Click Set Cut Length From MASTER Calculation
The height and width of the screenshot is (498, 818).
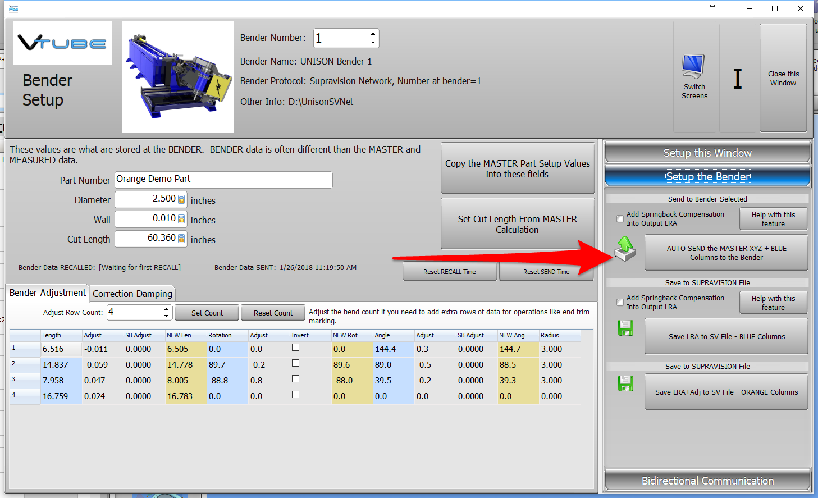(517, 224)
